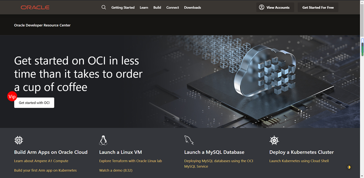Toggle the dark mode icon at bottom right
This screenshot has width=364, height=178.
tap(349, 167)
